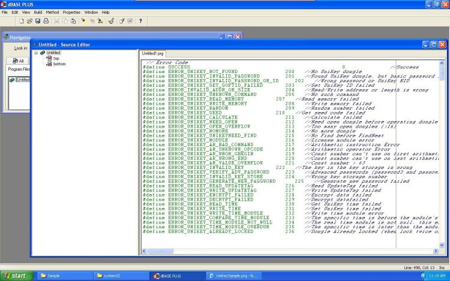
Task: Click the Untitled file in Navigator list
Action: point(20,80)
